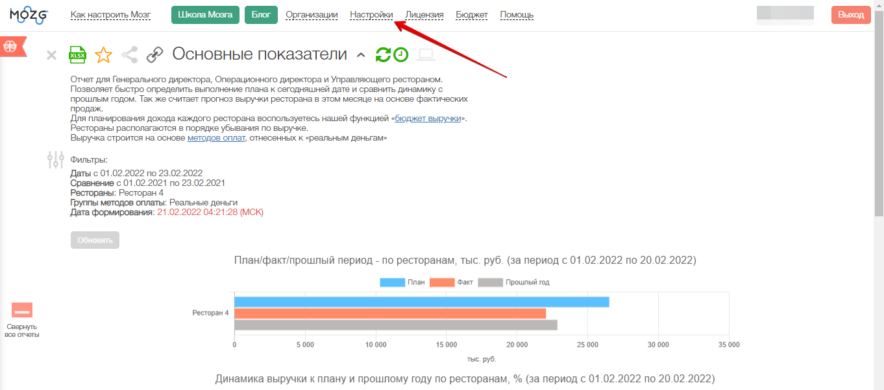Click the grey laptop display icon
Screen dimensions: 884x390
(426, 54)
